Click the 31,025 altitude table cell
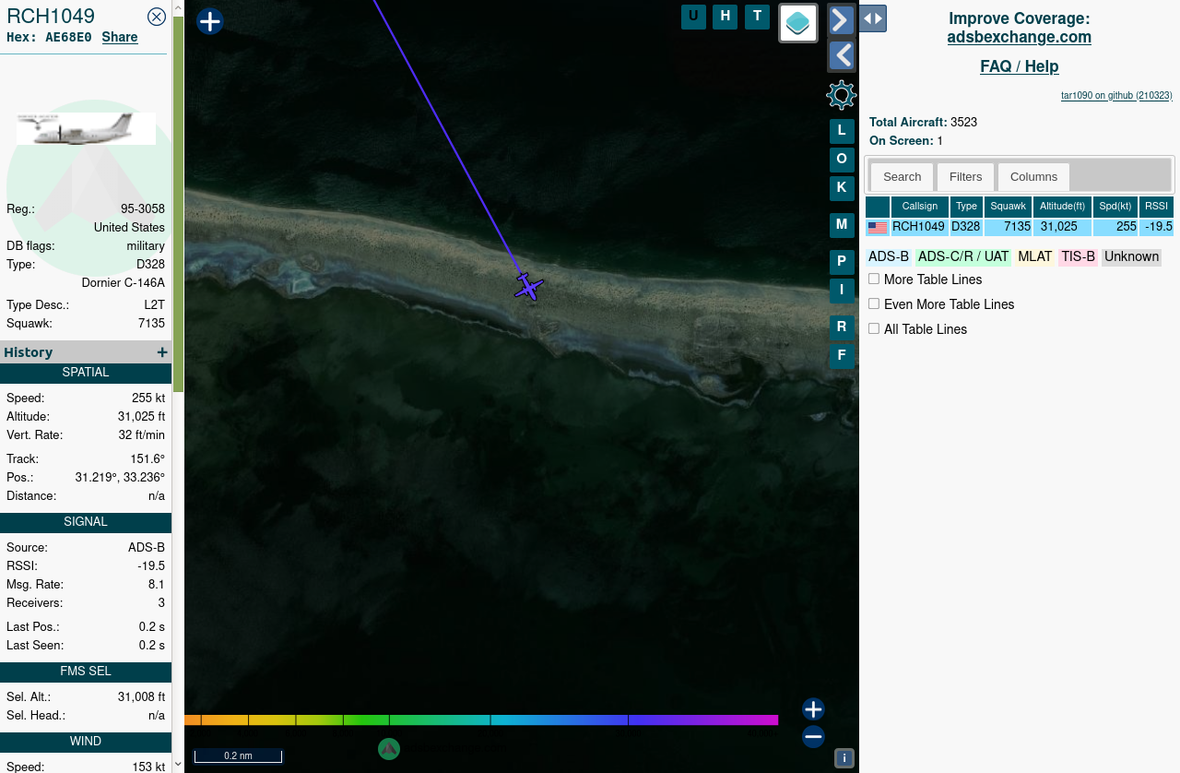 1062,227
